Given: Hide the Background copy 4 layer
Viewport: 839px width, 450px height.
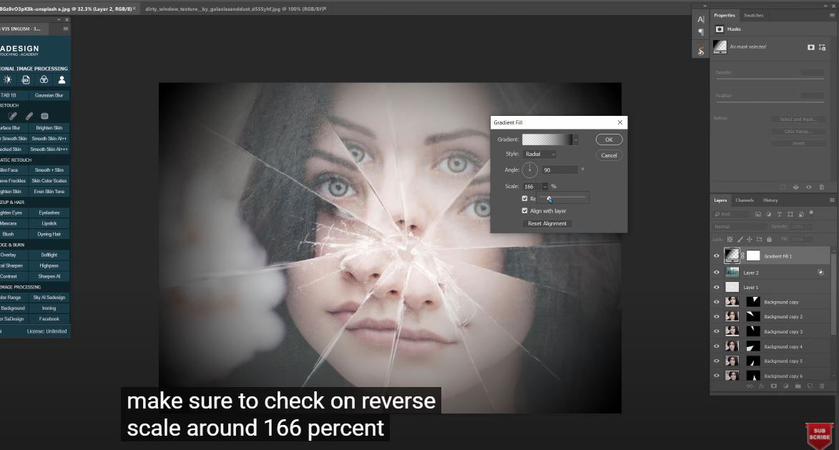Looking at the screenshot, I should coord(717,347).
